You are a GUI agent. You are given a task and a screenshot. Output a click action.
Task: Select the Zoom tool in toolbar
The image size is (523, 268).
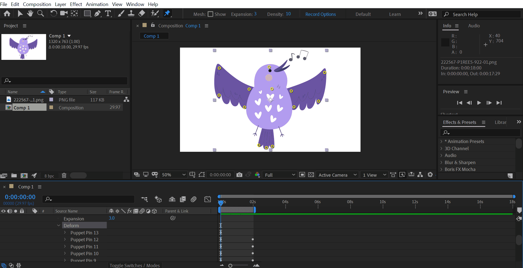40,13
